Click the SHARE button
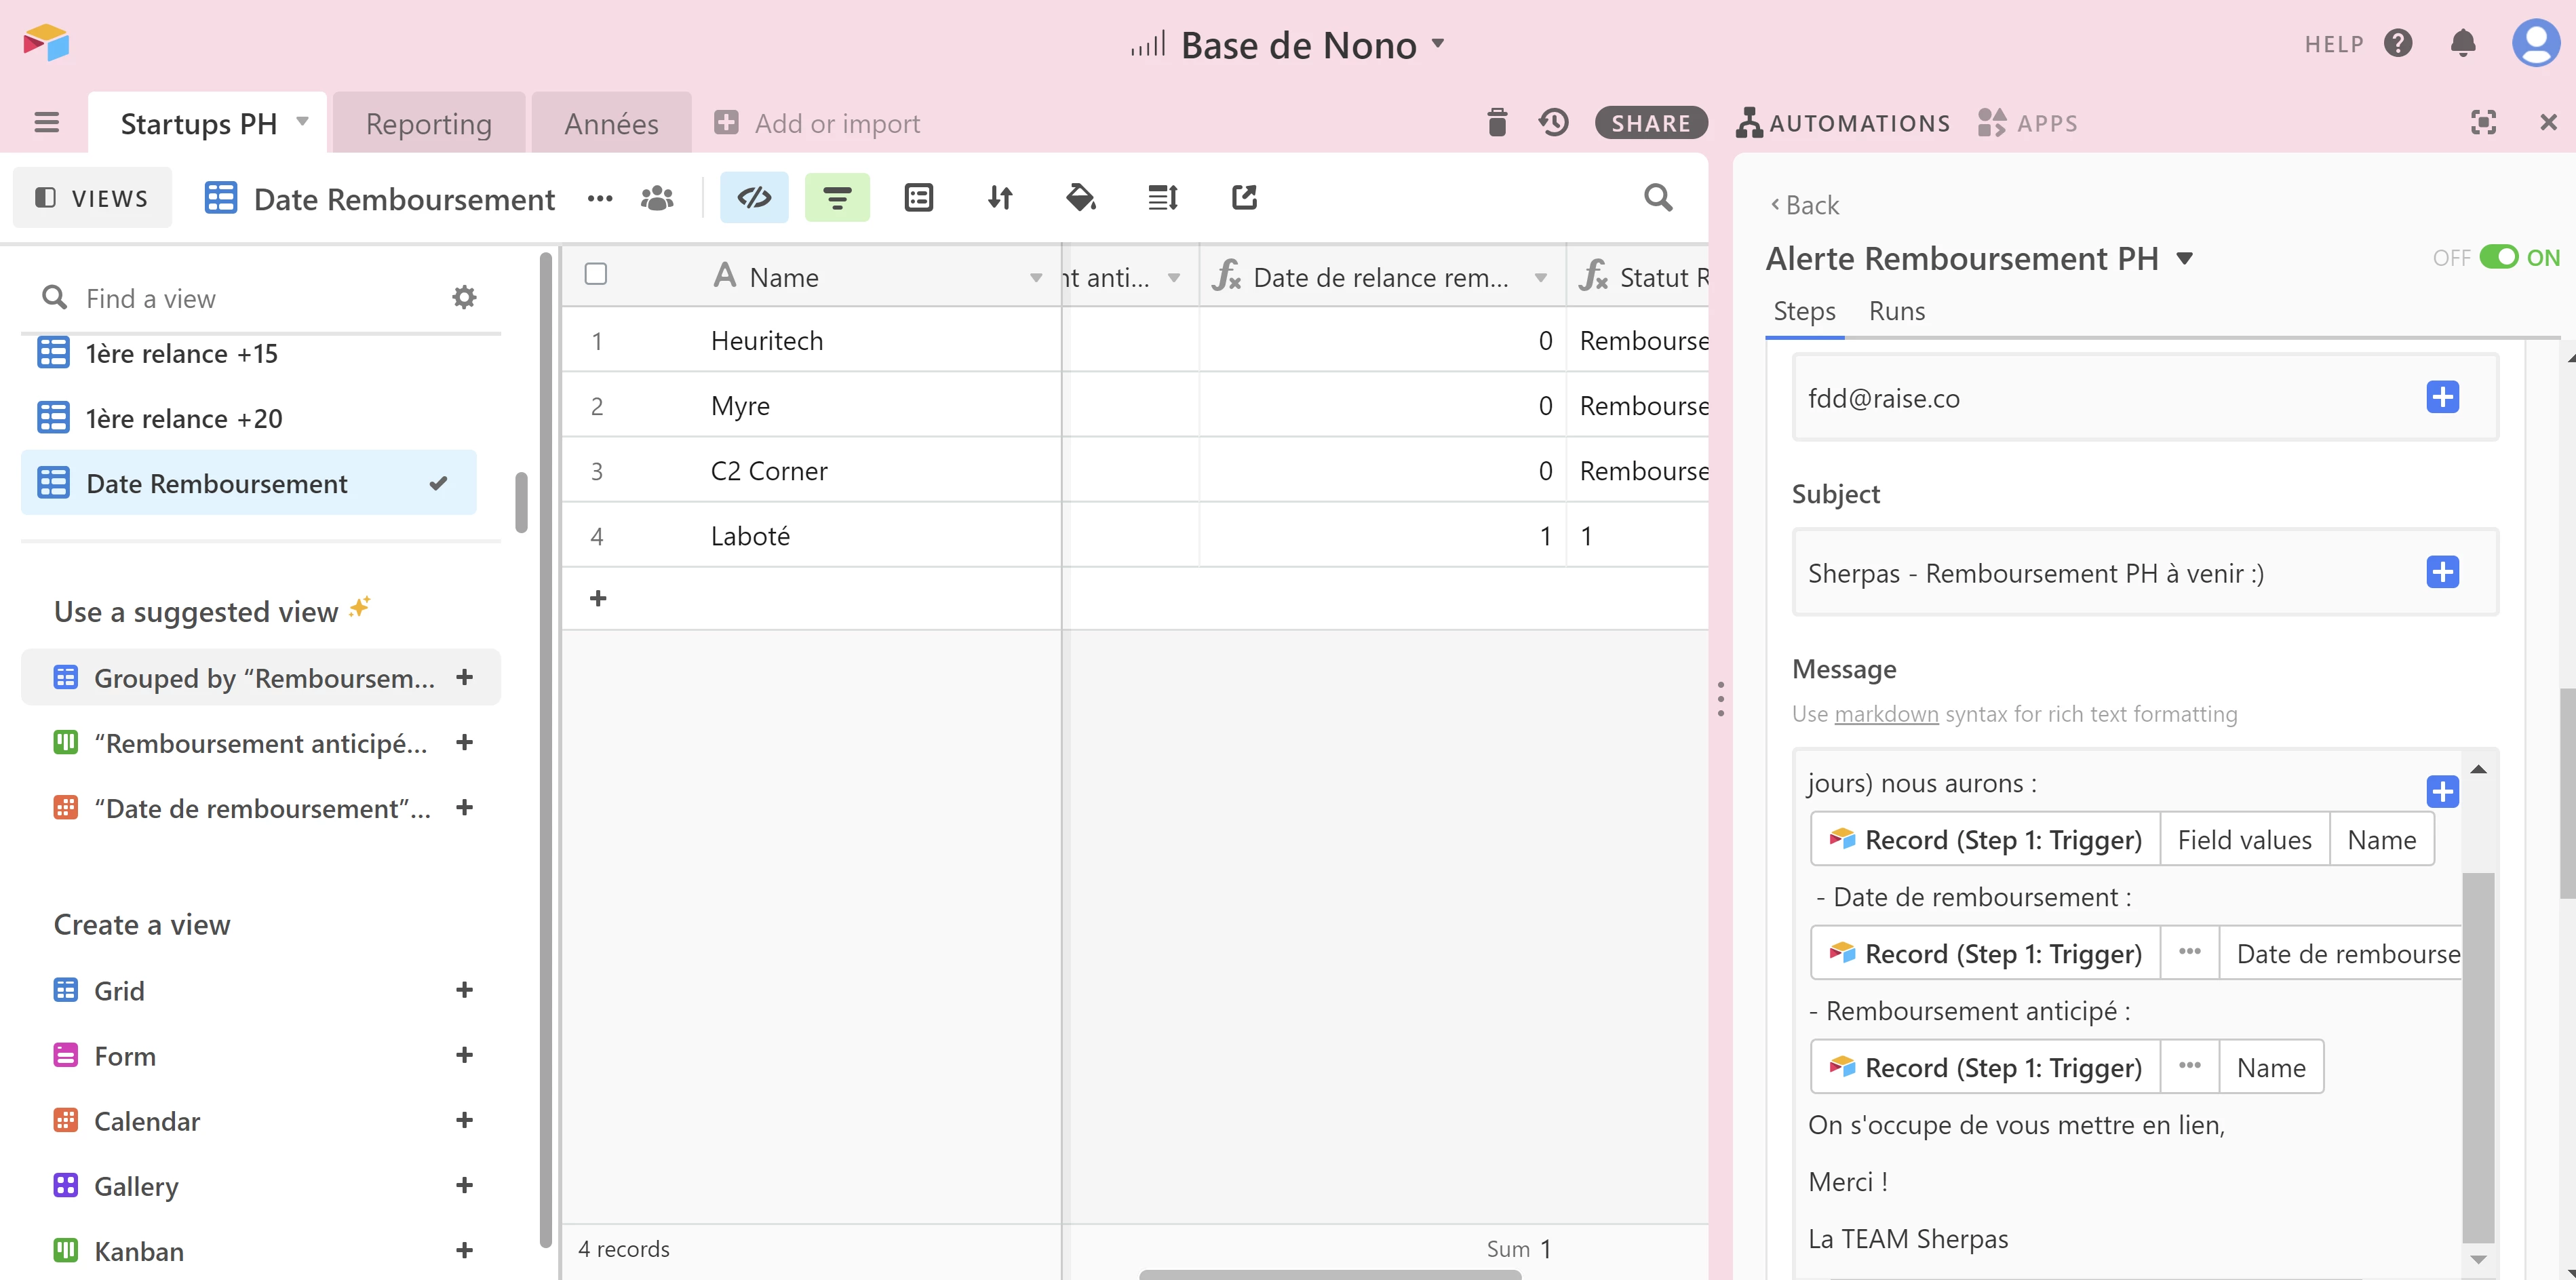2576x1280 pixels. (x=1650, y=123)
